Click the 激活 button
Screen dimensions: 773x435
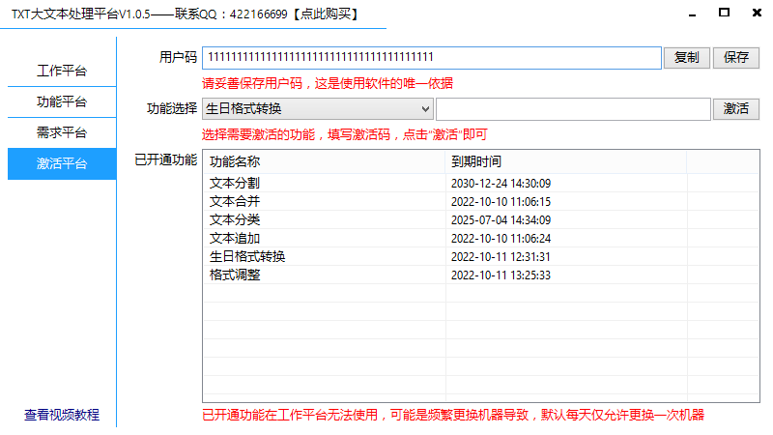[x=736, y=109]
